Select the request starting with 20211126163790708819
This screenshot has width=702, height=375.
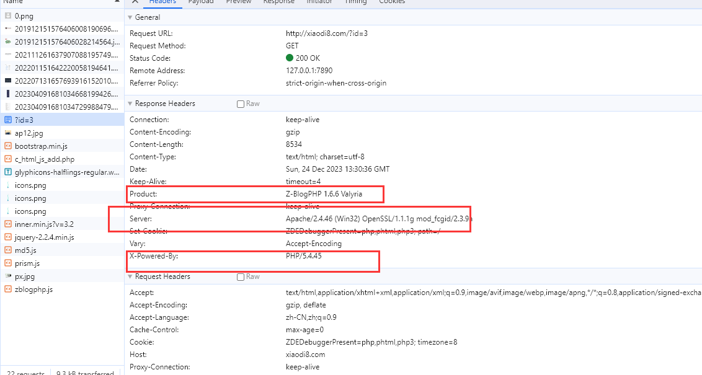(62, 55)
